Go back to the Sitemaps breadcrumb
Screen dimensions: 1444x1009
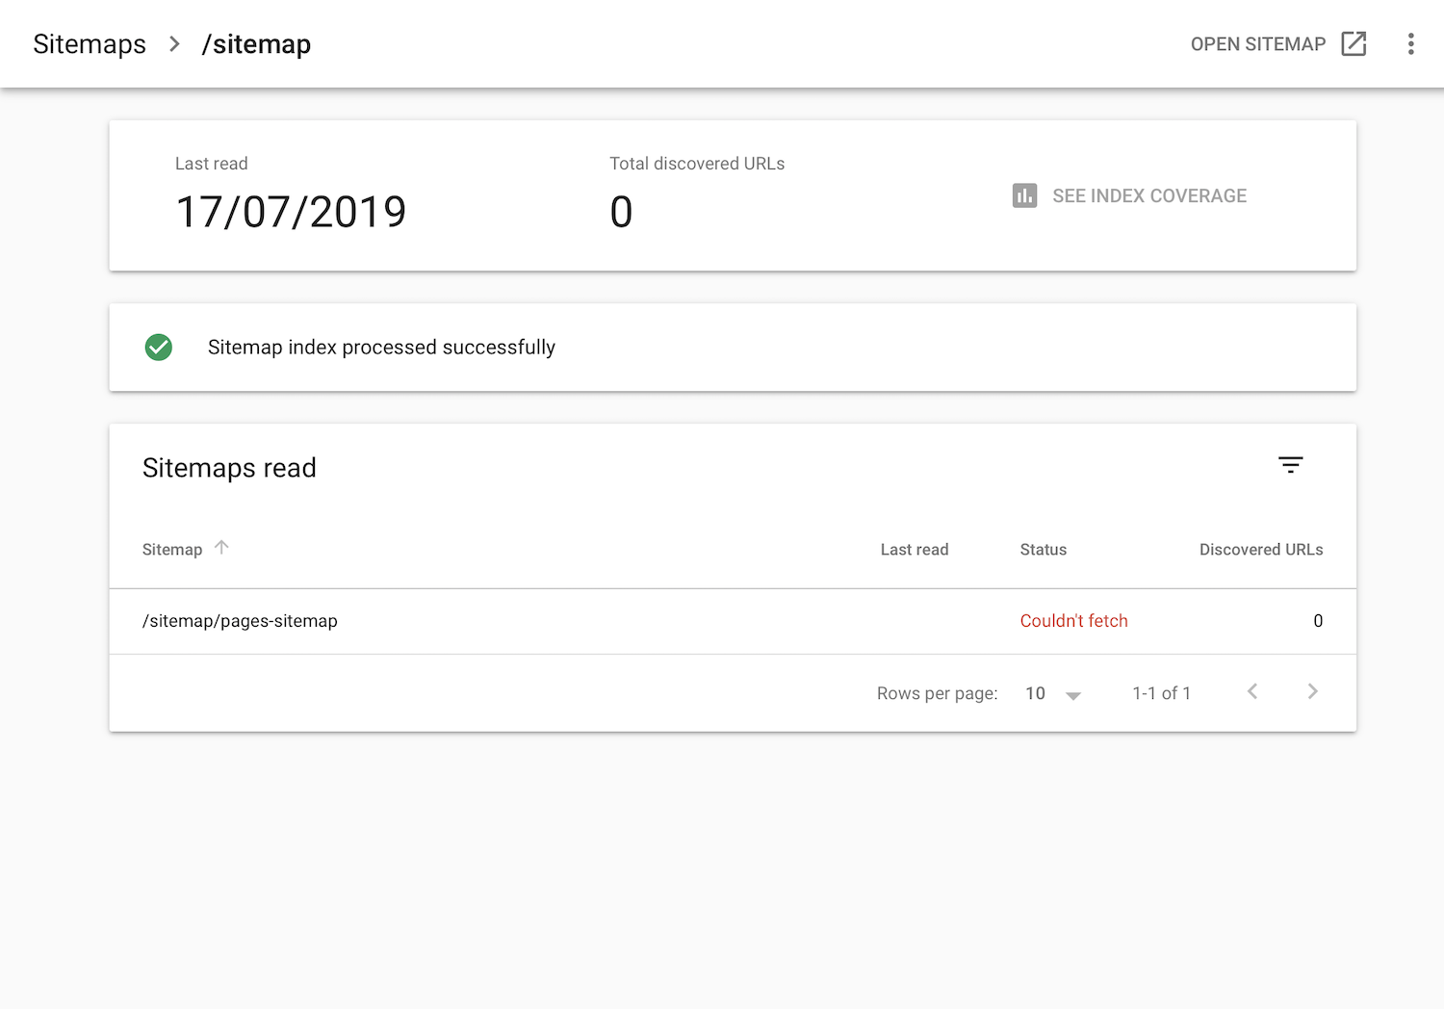pyautogui.click(x=90, y=44)
